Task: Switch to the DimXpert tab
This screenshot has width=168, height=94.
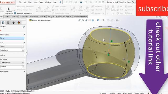Action: pos(51,17)
